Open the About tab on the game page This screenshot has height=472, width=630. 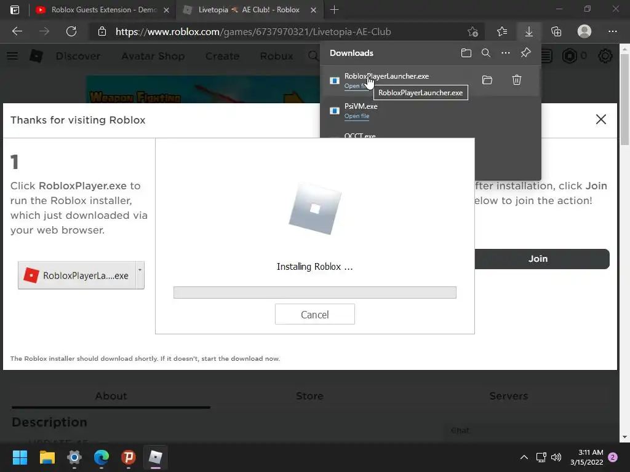coord(111,396)
